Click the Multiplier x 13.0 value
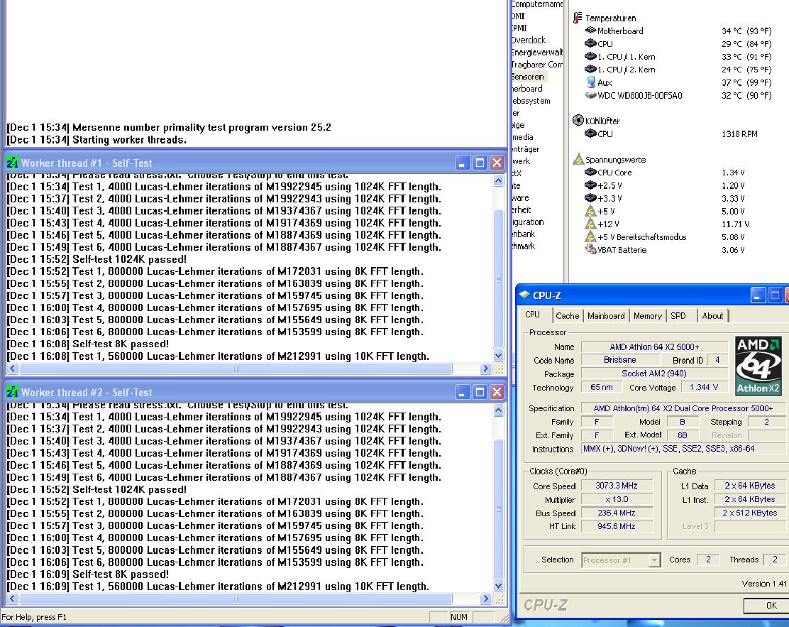Viewport: 789px width, 627px height. (617, 499)
